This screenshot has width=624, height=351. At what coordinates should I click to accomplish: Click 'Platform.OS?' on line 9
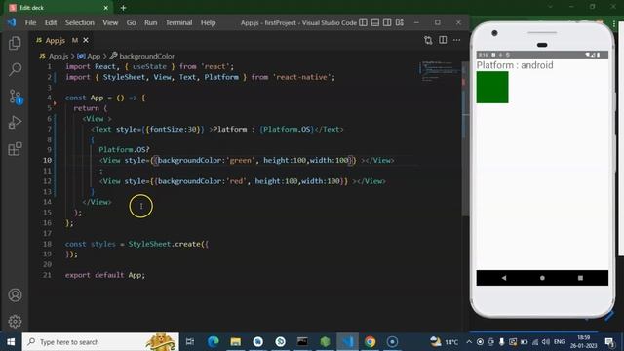click(124, 149)
